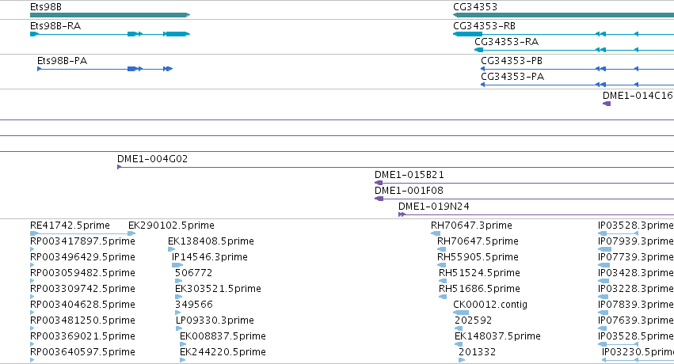The width and height of the screenshot is (674, 364).
Task: Click the DME1-001F08 clone arrowhead
Action: pyautogui.click(x=379, y=199)
